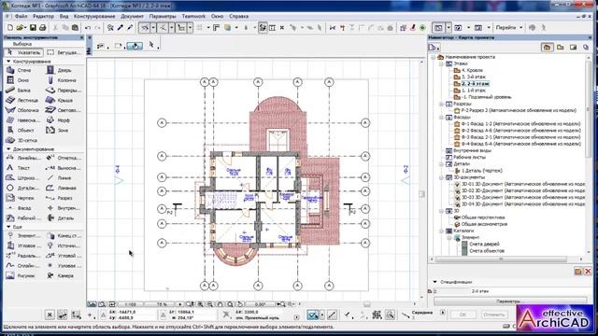
Task: Select the 3D-сетка (Mesh) tool
Action: 22,140
